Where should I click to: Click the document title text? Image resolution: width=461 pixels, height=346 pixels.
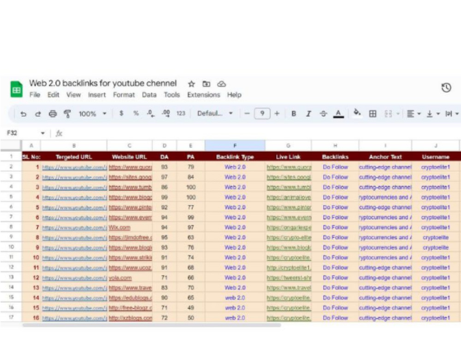103,84
